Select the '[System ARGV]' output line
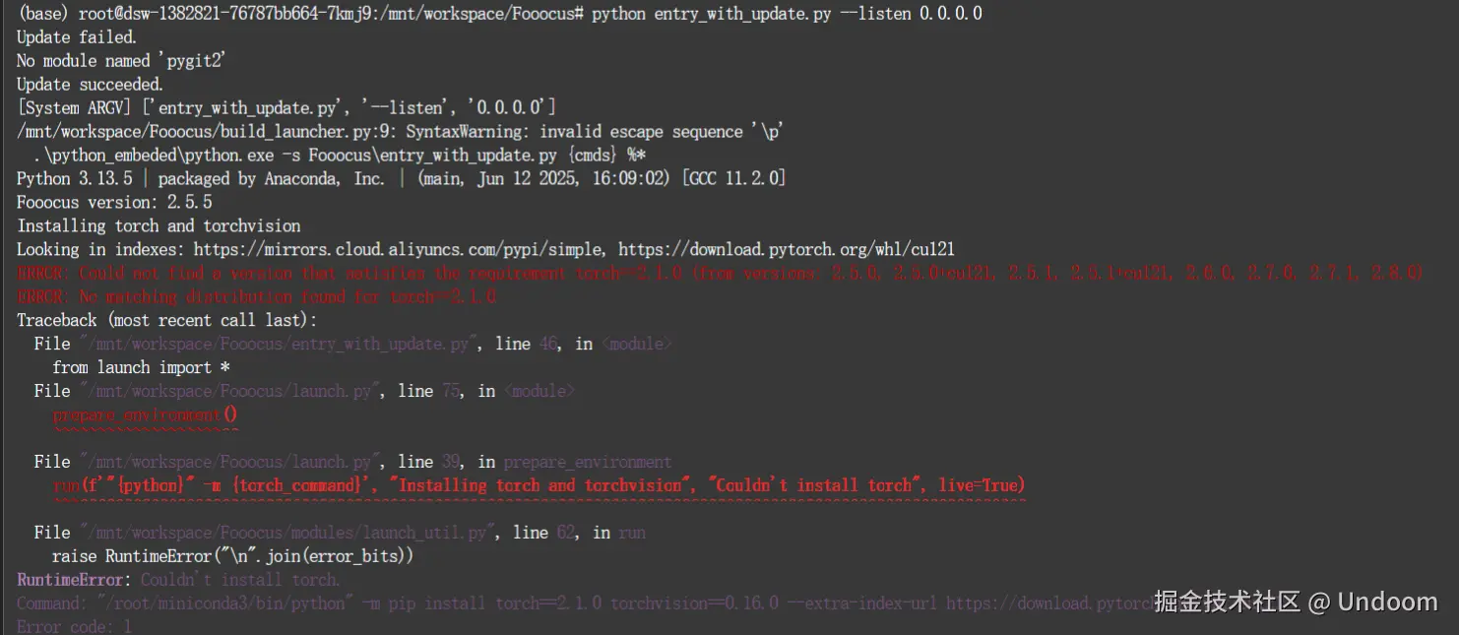 point(286,107)
